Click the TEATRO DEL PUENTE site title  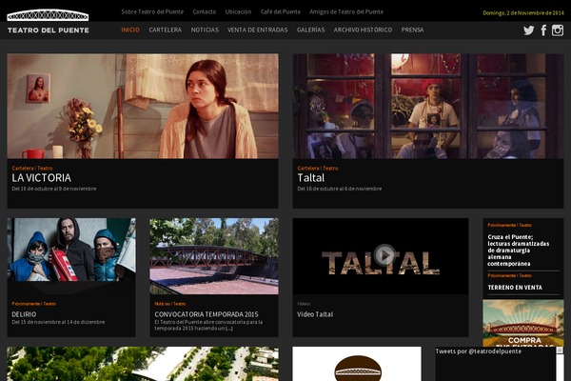coord(49,30)
